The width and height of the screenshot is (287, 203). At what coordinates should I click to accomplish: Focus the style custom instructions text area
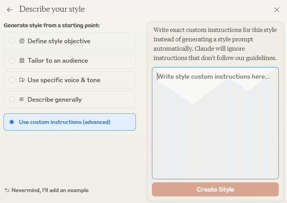[x=215, y=123]
